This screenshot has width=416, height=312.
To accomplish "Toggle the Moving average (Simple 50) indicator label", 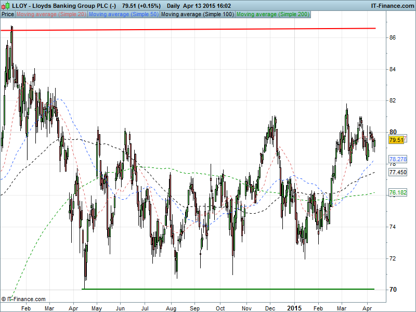I will 123,14.
